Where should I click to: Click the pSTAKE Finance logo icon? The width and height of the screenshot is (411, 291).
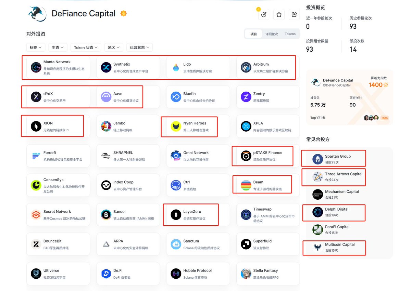pyautogui.click(x=246, y=156)
